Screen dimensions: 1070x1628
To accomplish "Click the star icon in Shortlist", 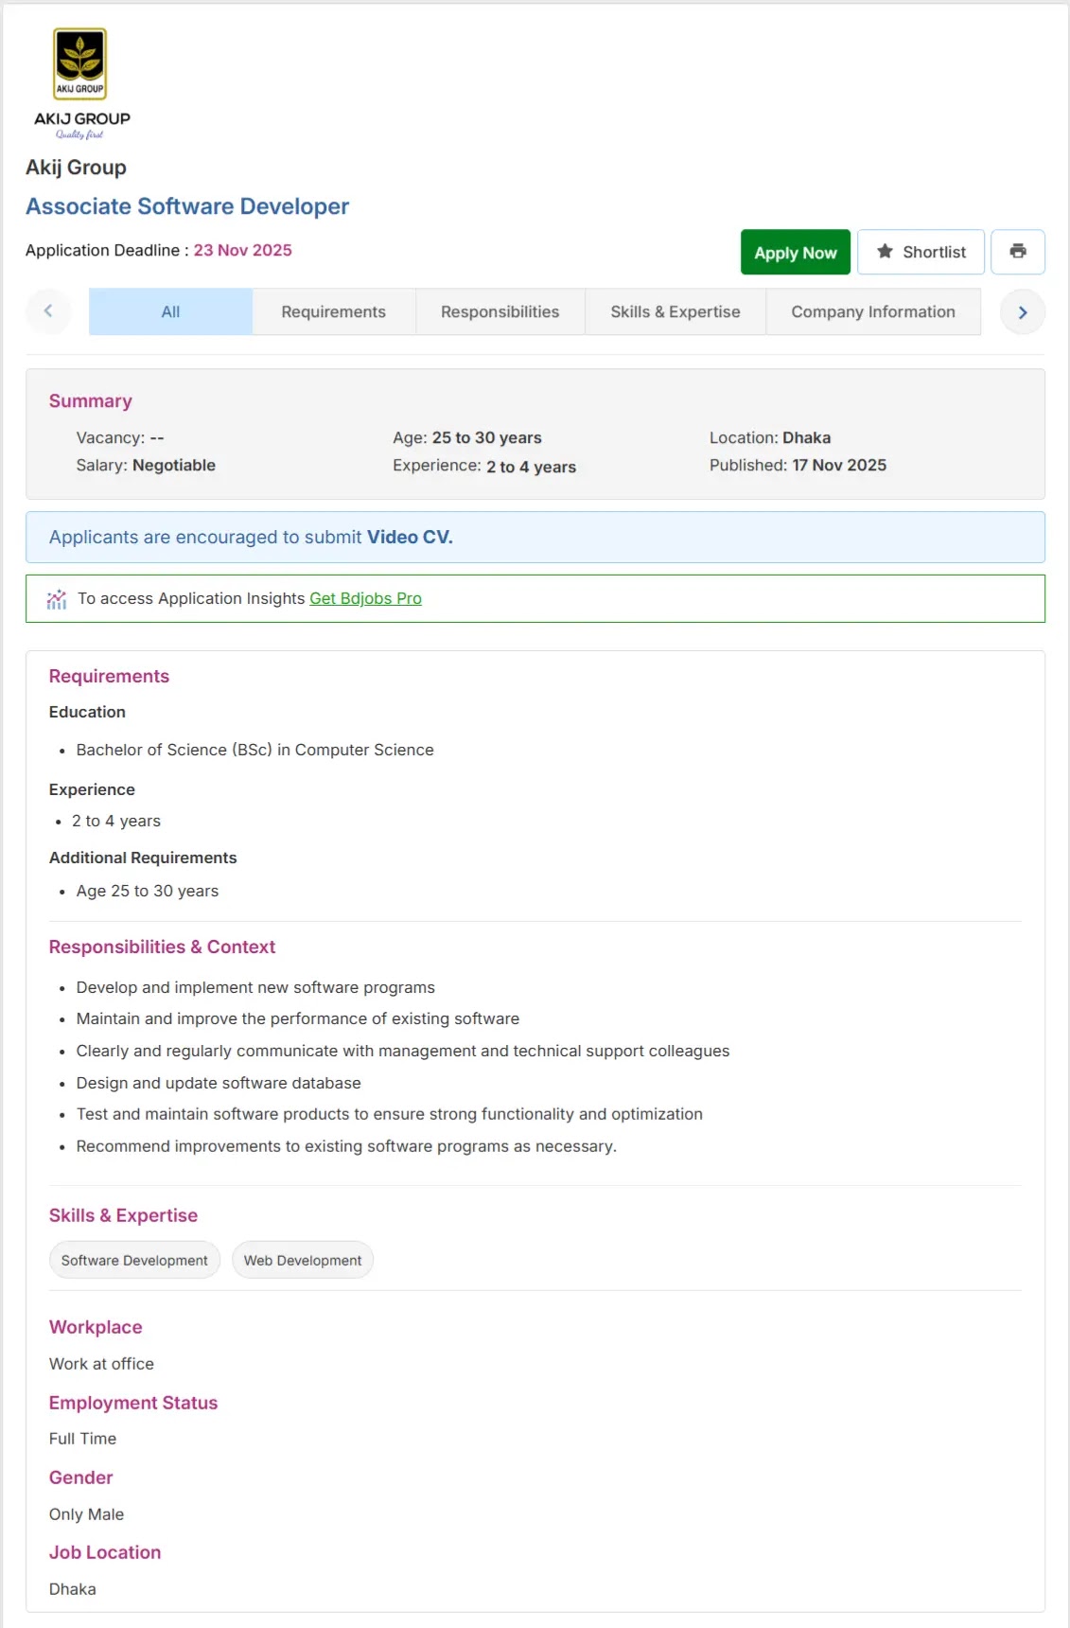I will pos(885,251).
